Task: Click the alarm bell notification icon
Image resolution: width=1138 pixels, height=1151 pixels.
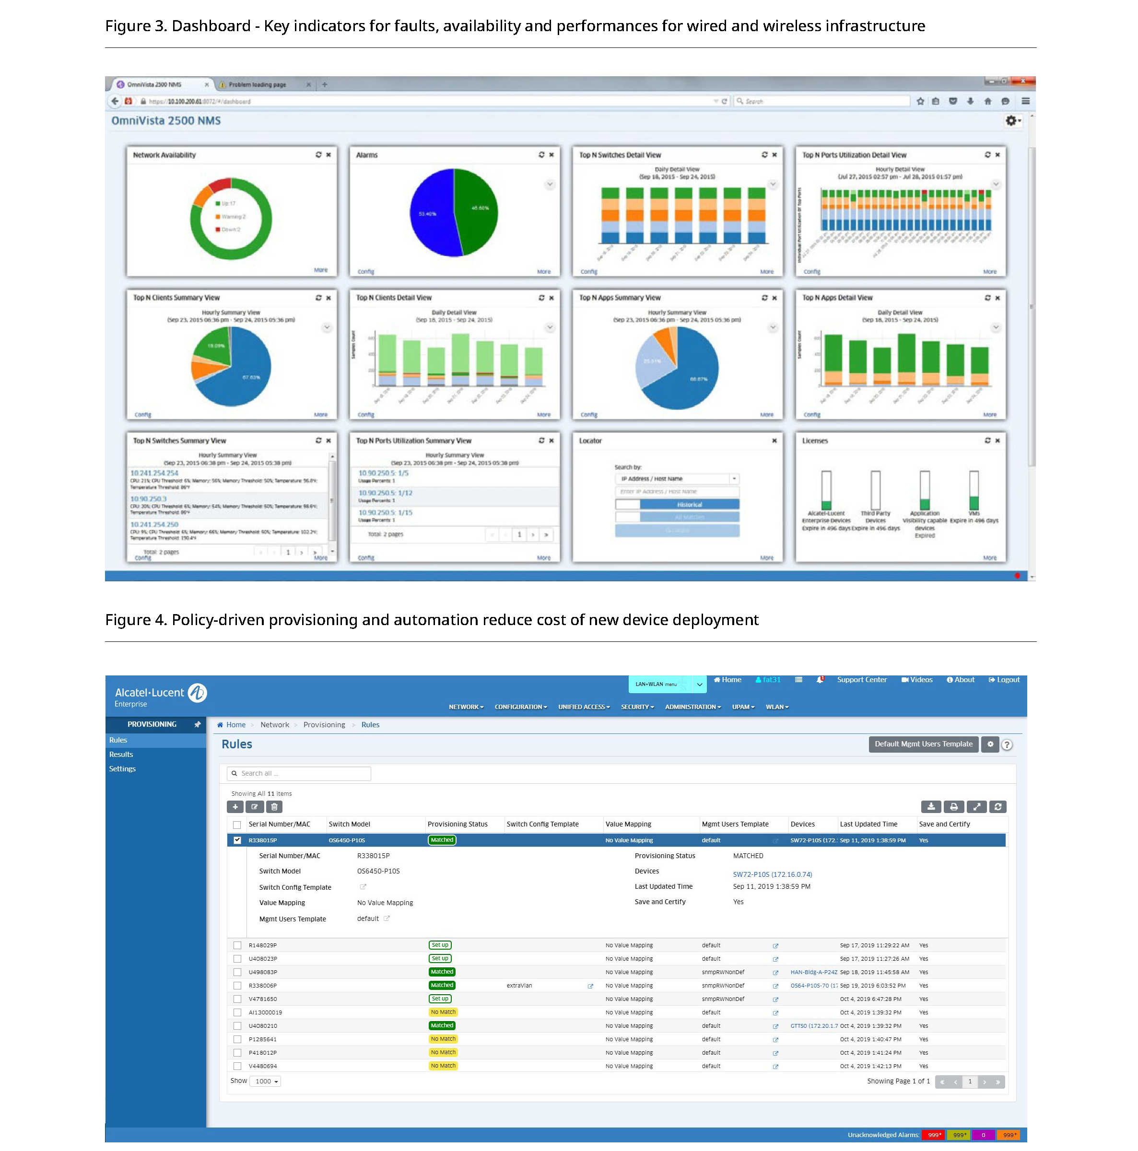Action: pos(820,680)
